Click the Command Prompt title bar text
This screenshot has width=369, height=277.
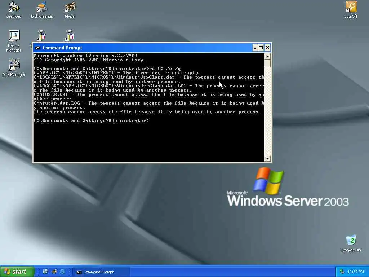(62, 48)
